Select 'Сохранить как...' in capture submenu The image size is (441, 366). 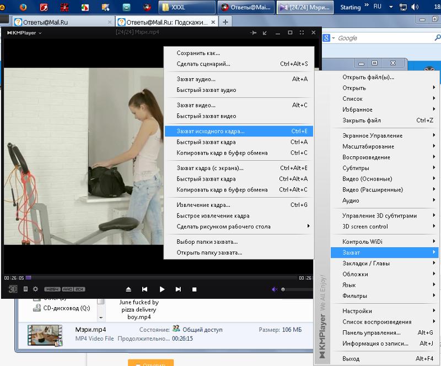tap(239, 53)
